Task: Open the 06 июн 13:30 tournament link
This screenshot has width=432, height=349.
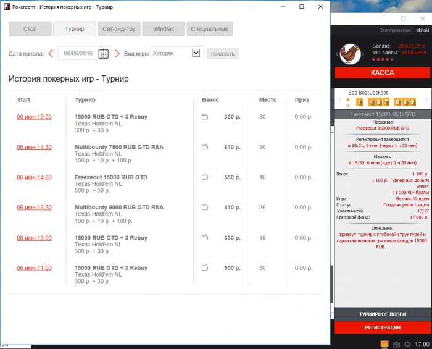Action: click(34, 208)
